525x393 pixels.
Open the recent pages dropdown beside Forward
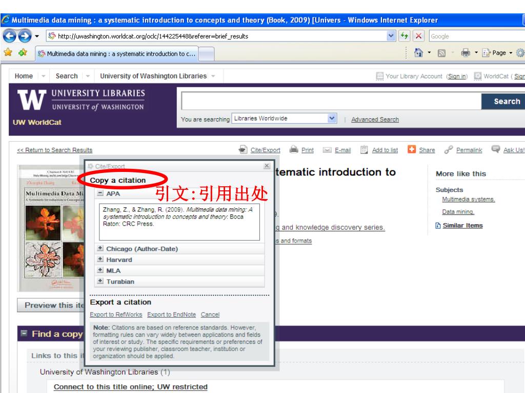(x=37, y=36)
